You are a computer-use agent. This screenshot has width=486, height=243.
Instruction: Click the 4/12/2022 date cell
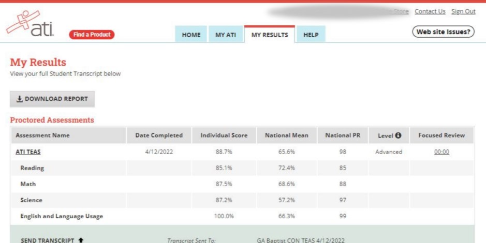click(159, 152)
